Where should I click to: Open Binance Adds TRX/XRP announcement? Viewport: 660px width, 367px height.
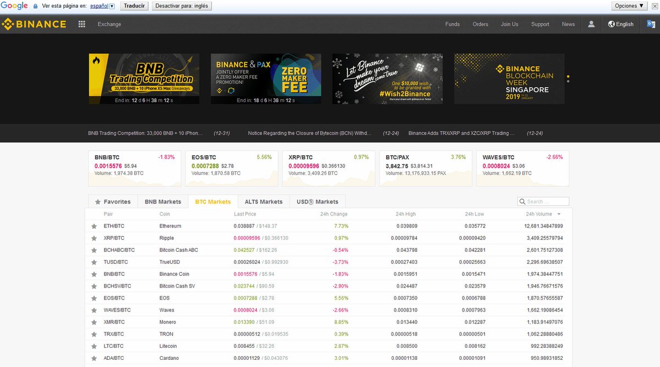tap(461, 133)
